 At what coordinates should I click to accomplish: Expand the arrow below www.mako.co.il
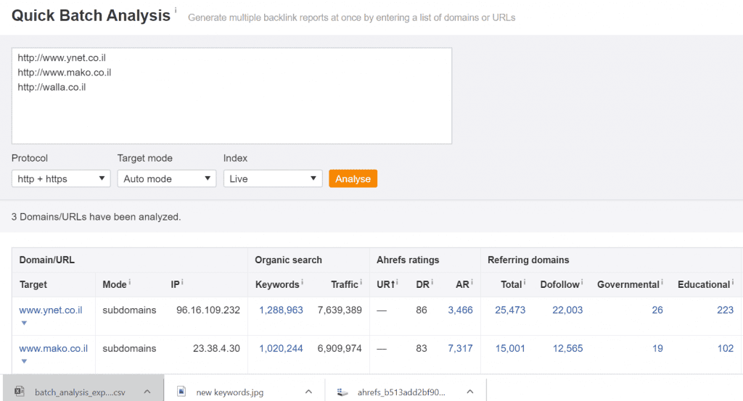pos(24,361)
